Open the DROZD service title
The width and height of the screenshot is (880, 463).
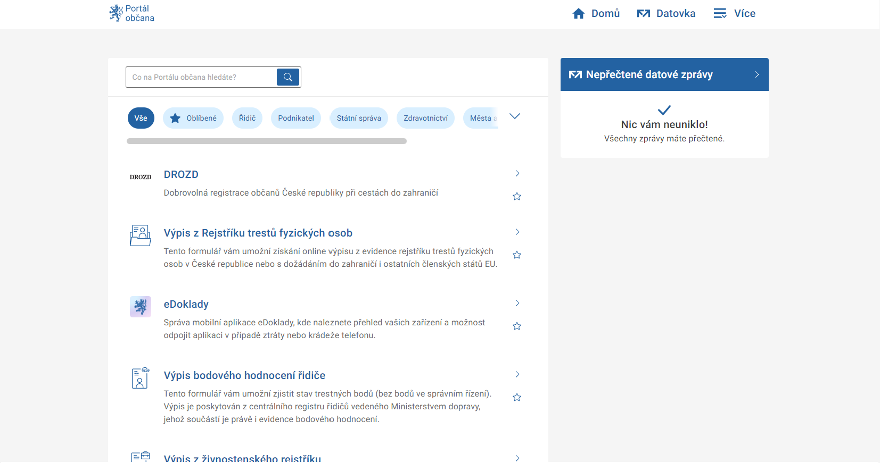tap(181, 174)
